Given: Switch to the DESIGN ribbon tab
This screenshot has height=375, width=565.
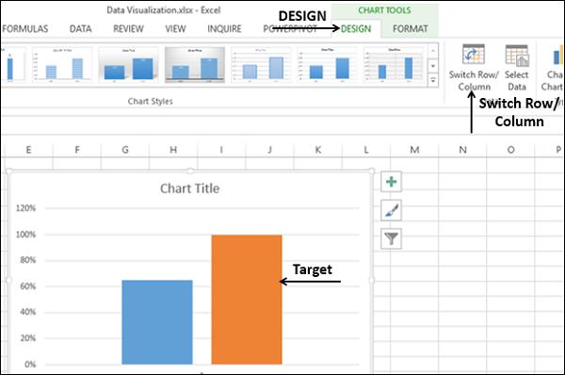Looking at the screenshot, I should pyautogui.click(x=356, y=29).
